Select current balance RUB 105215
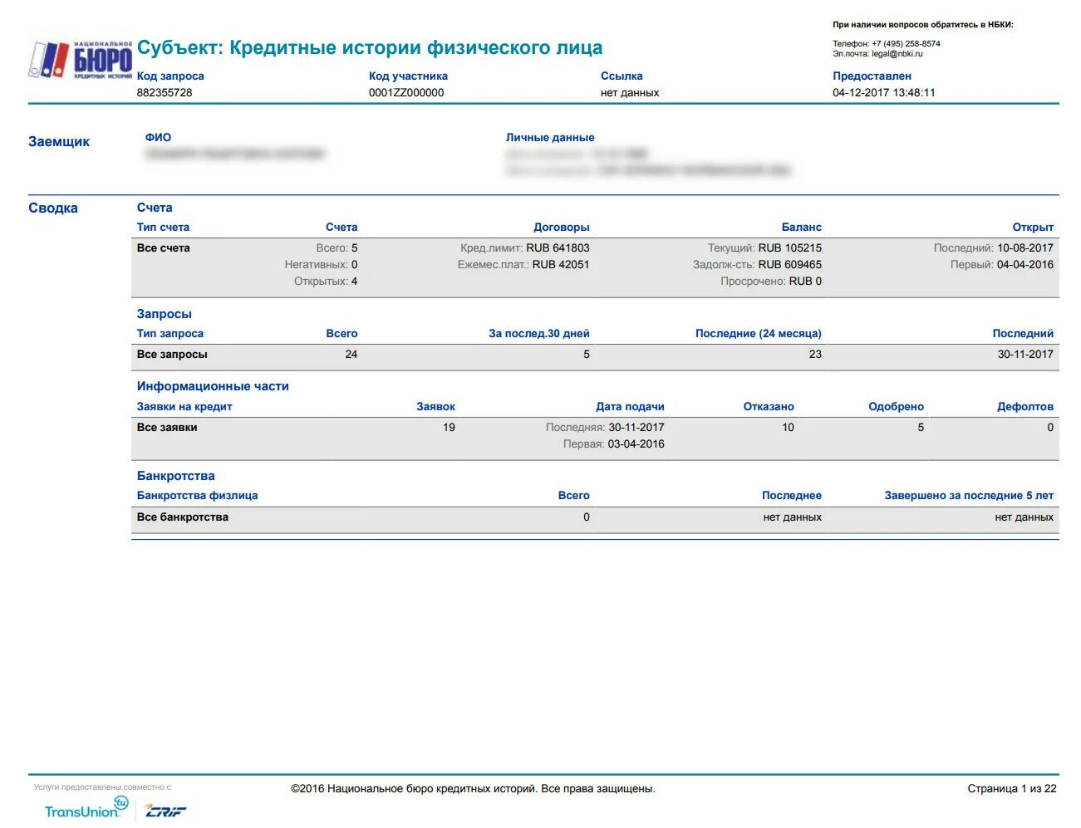1081x828 pixels. [789, 247]
